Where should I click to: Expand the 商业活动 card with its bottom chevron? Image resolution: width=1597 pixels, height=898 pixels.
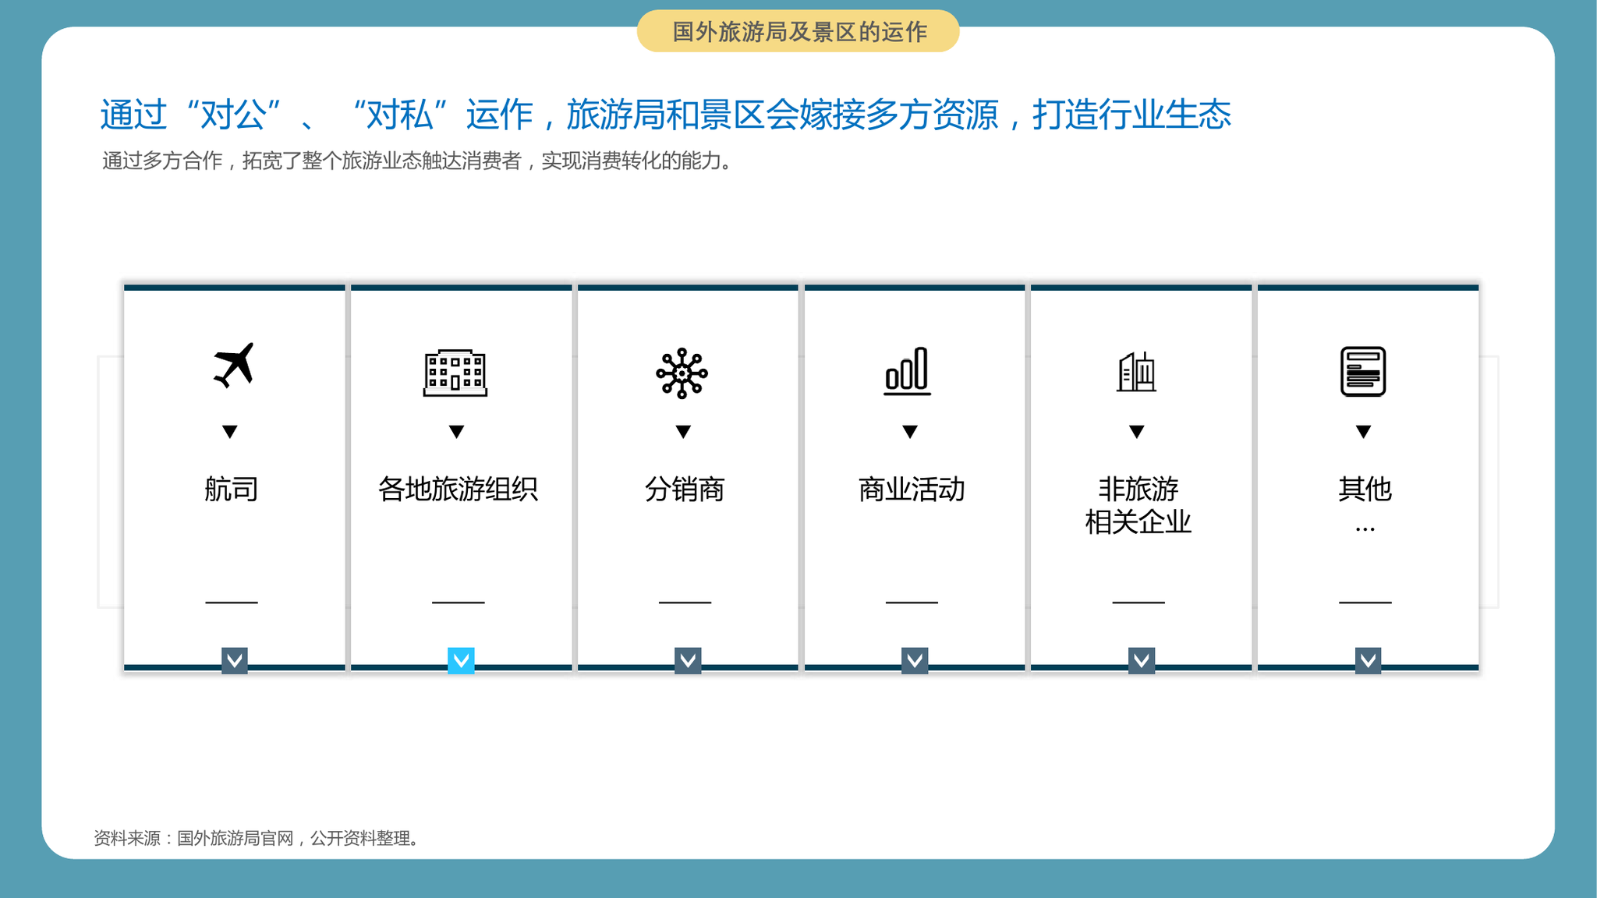tap(915, 661)
